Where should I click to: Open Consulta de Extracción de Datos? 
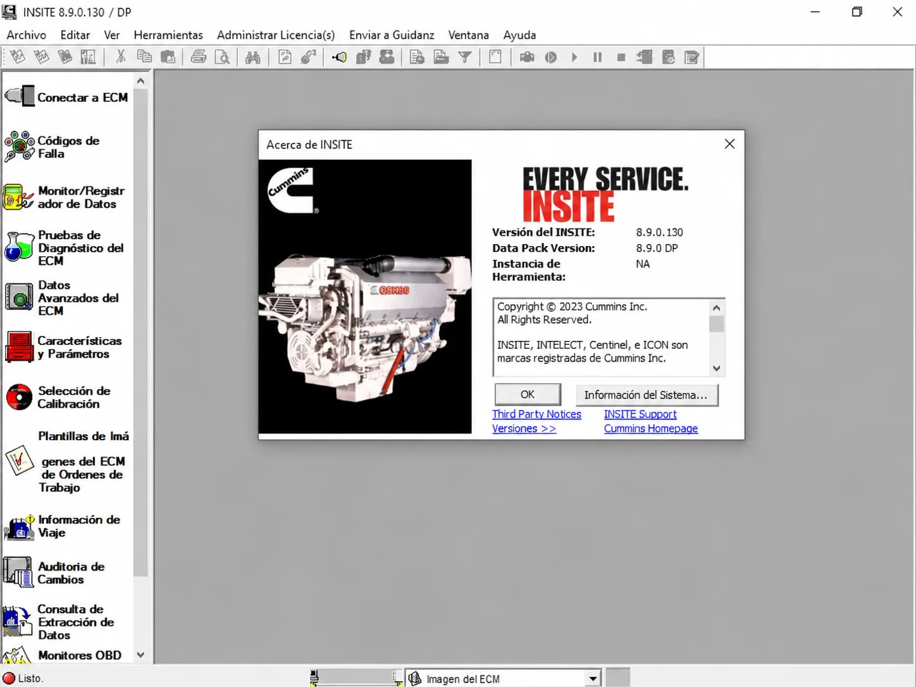coord(59,622)
